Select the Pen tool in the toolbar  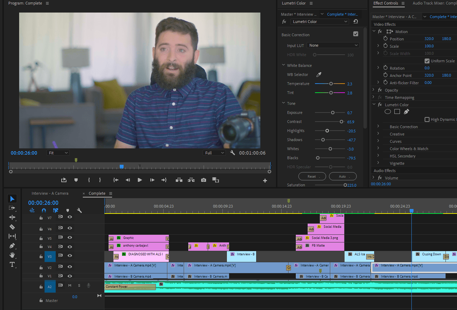tap(12, 246)
